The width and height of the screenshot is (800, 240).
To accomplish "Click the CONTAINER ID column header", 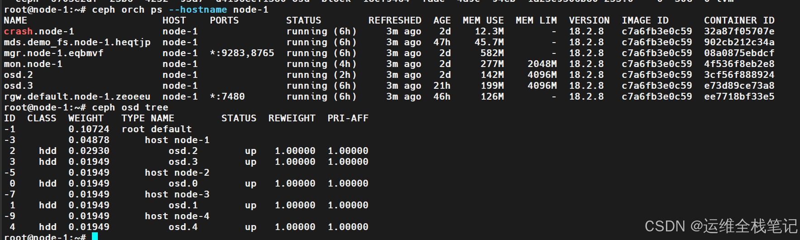I will tap(739, 20).
